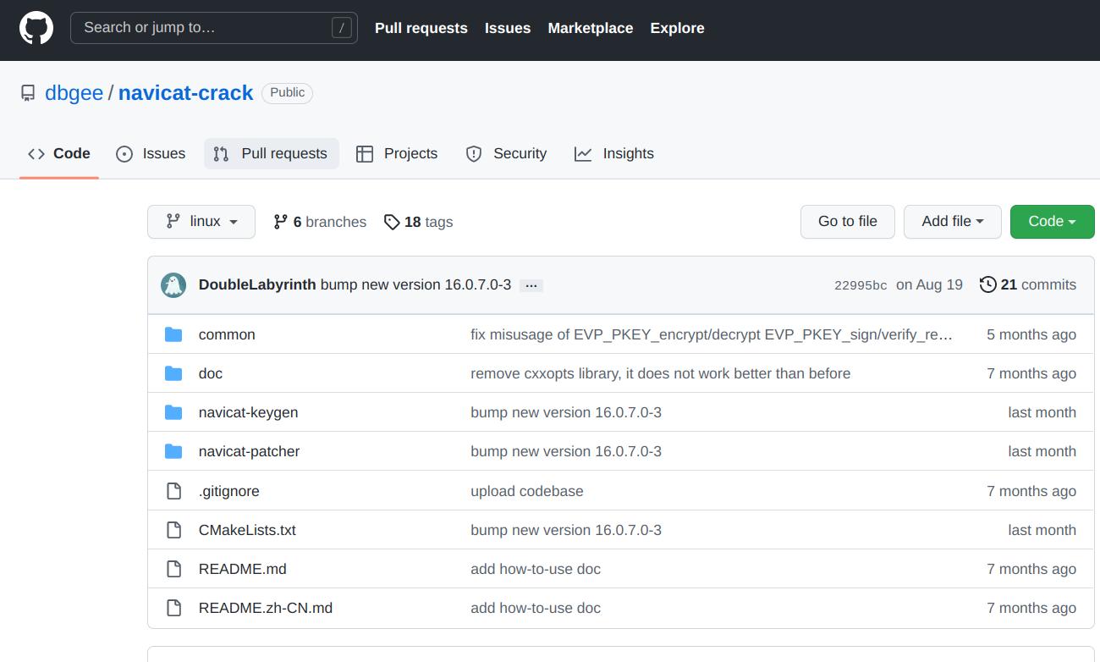Click the Go to file button
Screen dimensions: 1100x662
[848, 222]
